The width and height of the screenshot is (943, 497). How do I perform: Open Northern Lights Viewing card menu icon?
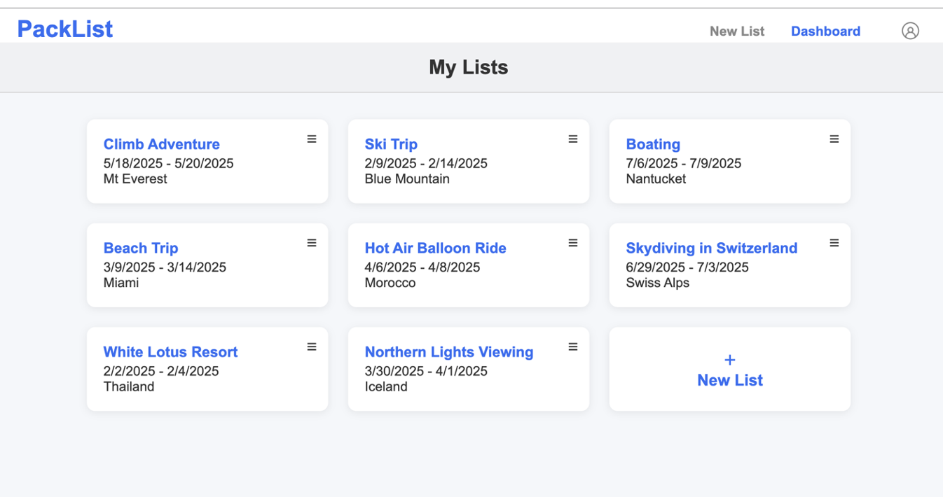point(573,346)
